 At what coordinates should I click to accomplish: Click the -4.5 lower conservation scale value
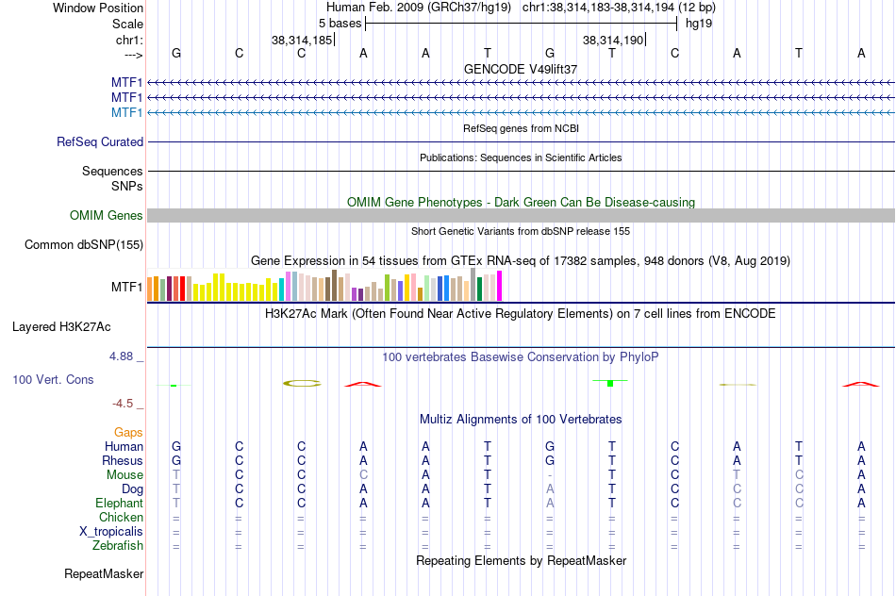pos(123,404)
